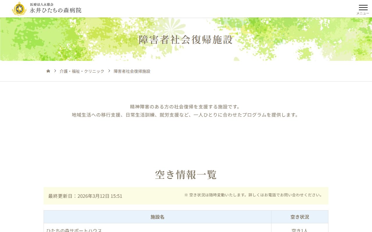Click the 空き1人 availability cell
Viewport: 372px width, 232px height.
pyautogui.click(x=300, y=228)
